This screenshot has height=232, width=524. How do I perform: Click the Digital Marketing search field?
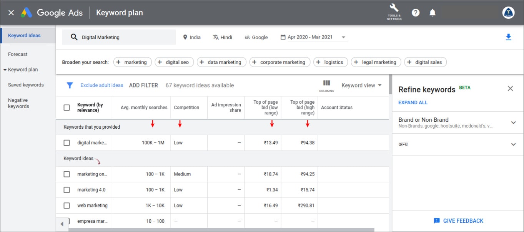(119, 37)
